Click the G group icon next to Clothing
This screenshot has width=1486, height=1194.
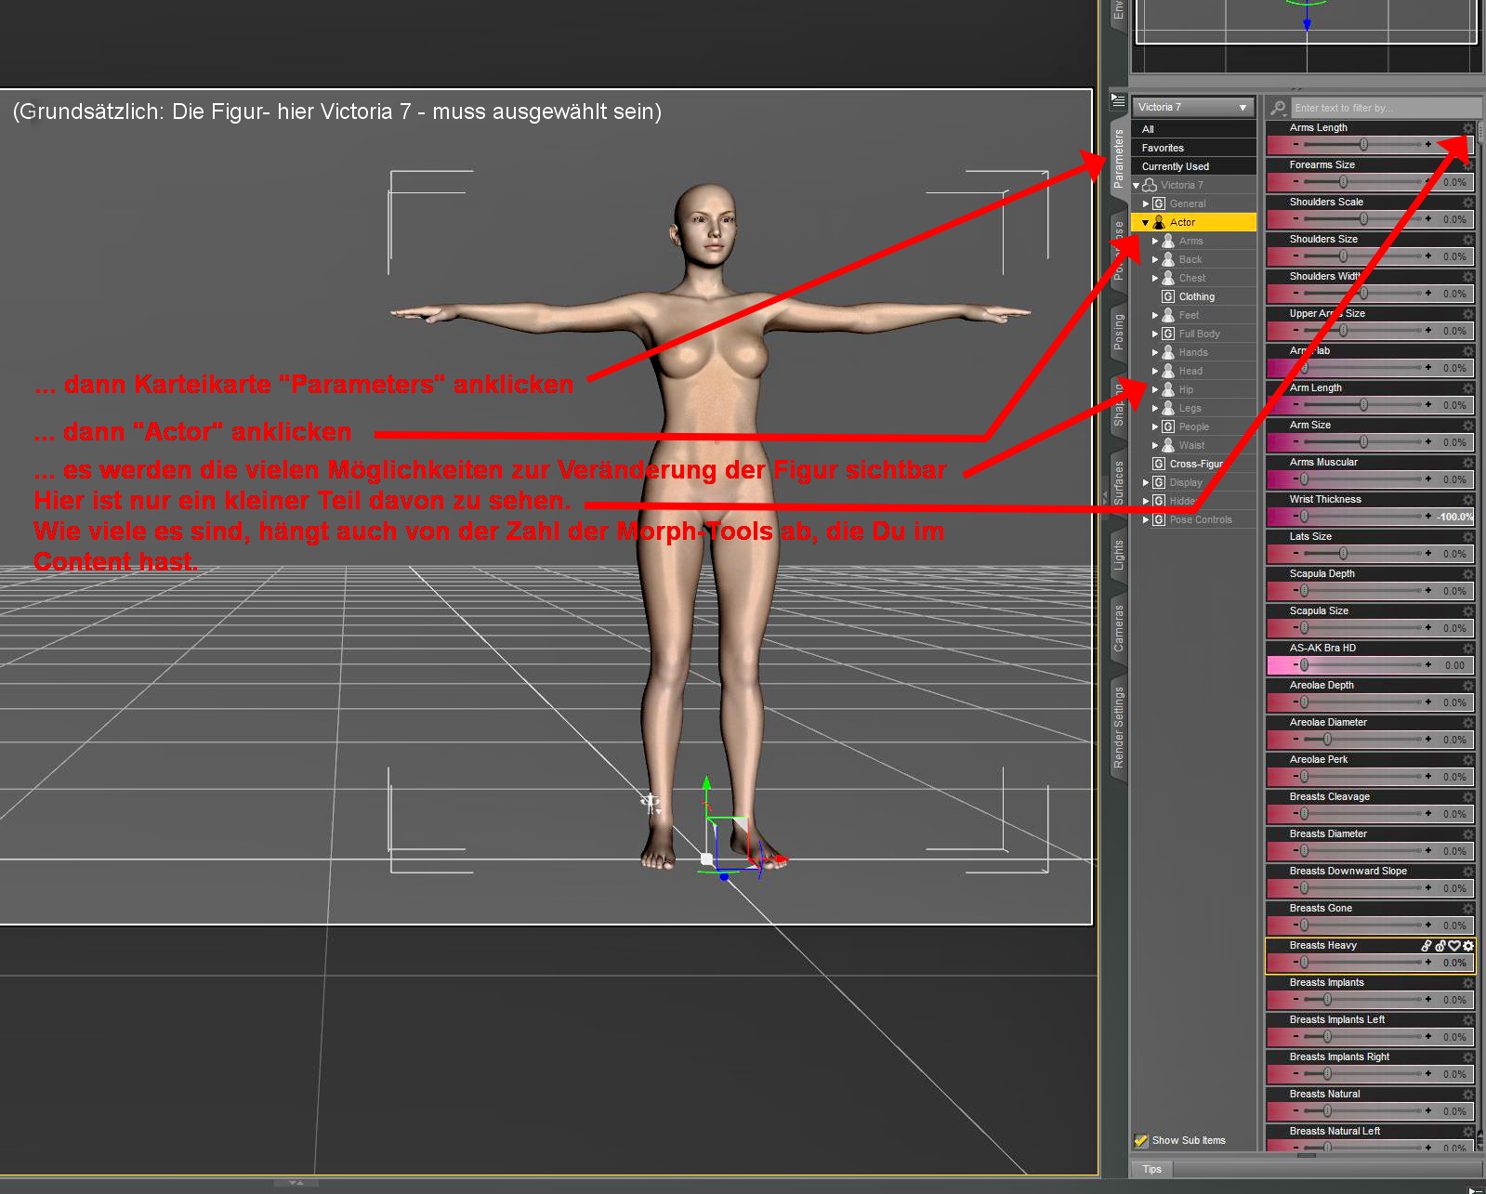tap(1168, 296)
